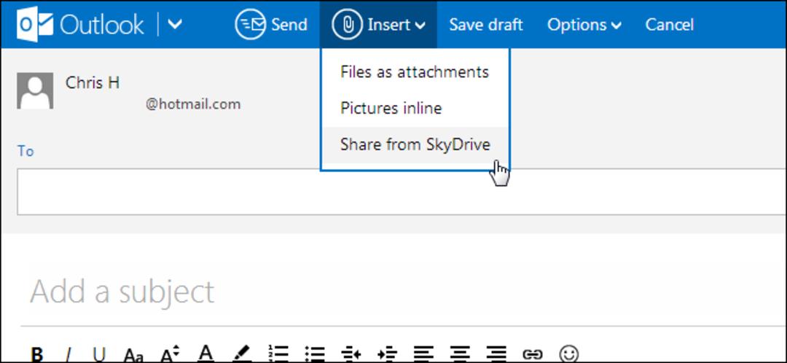
Task: Click the Send envelope icon
Action: 250,24
